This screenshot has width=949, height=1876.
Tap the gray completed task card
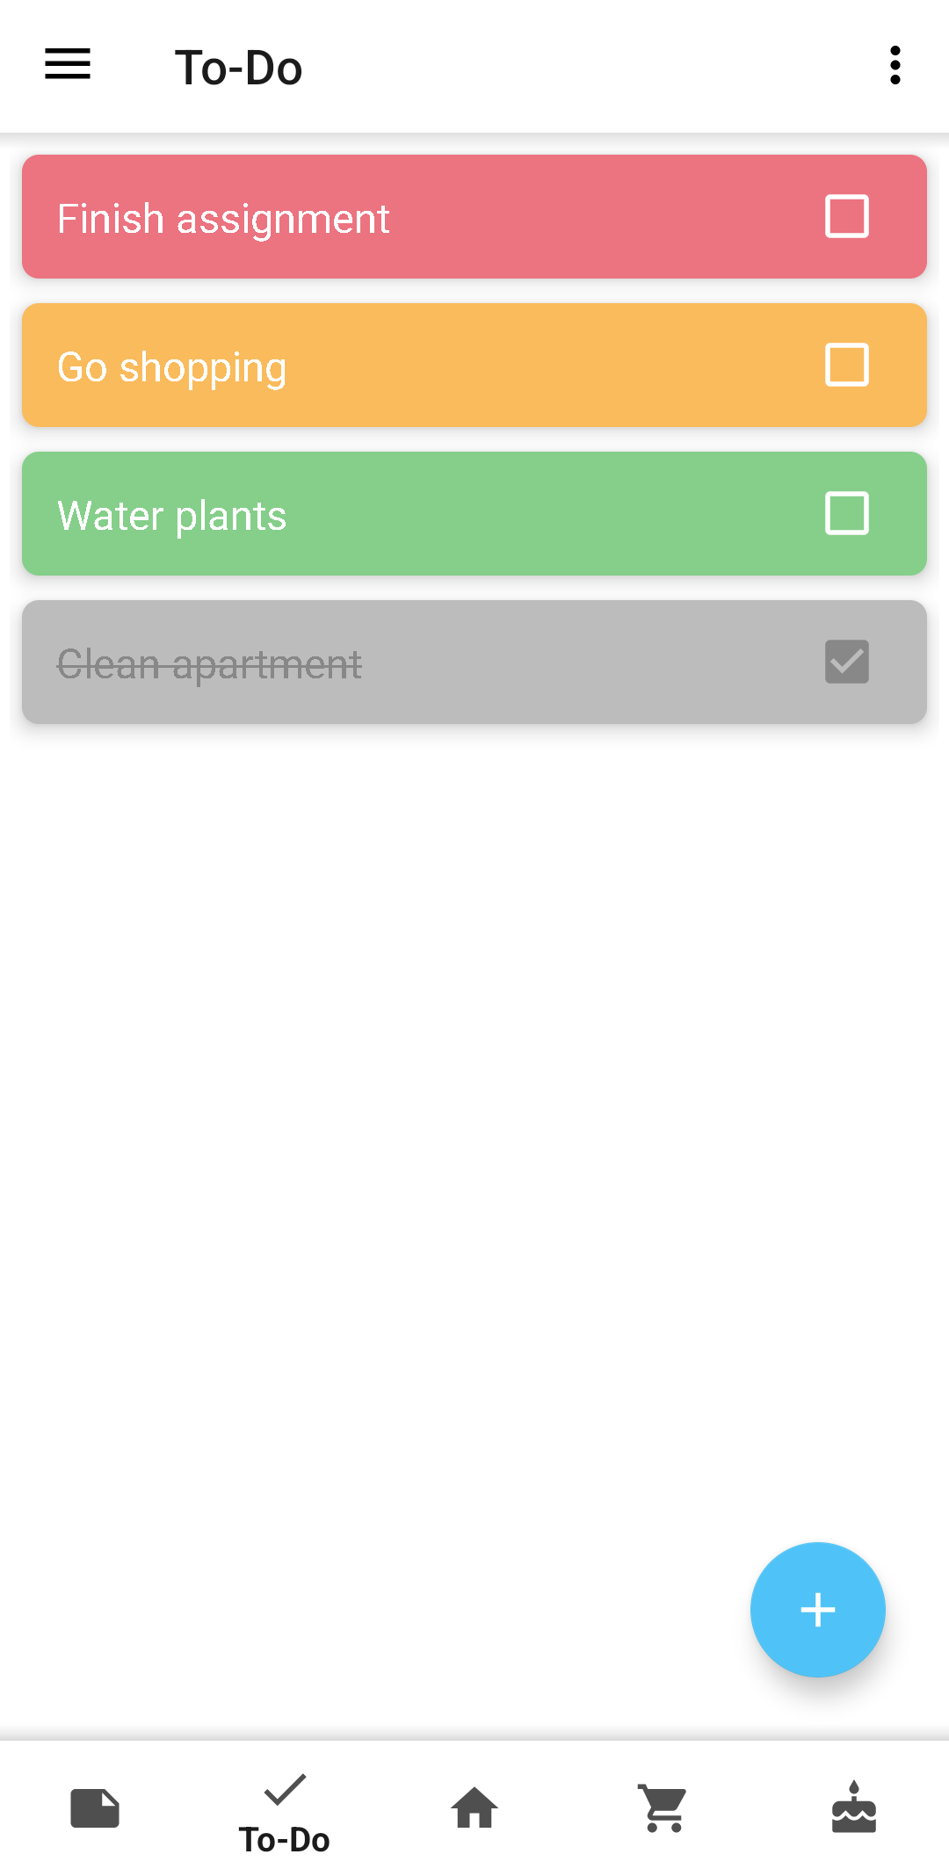[527, 663]
